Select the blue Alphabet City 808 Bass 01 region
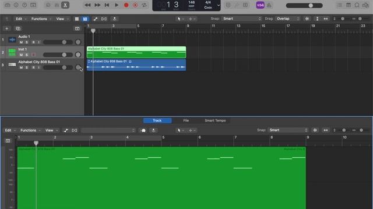 pyautogui.click(x=136, y=65)
